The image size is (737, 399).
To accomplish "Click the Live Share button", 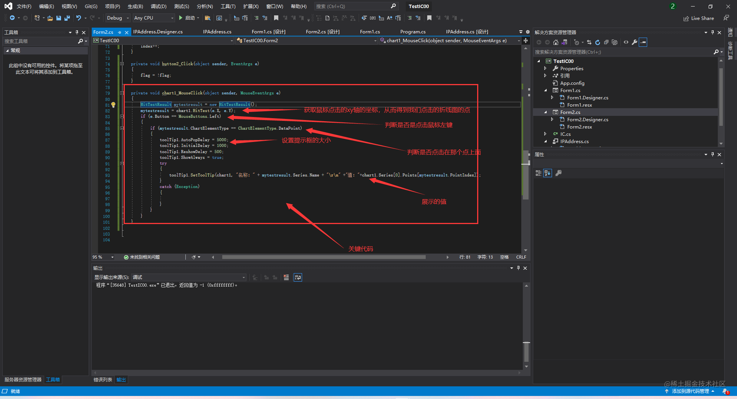I will click(699, 18).
